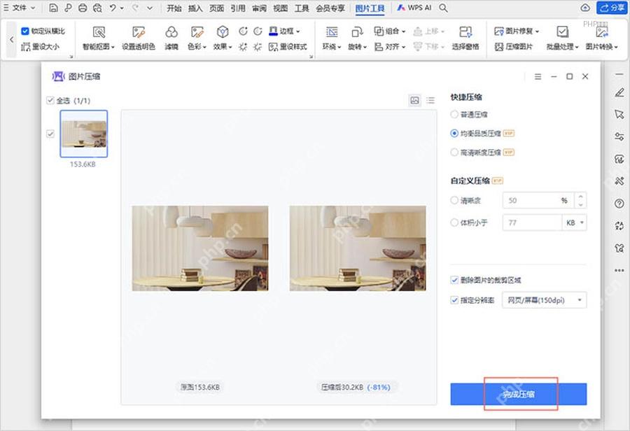Uncheck the thumbnail image checkbox
Image resolution: width=630 pixels, height=431 pixels.
pos(50,134)
